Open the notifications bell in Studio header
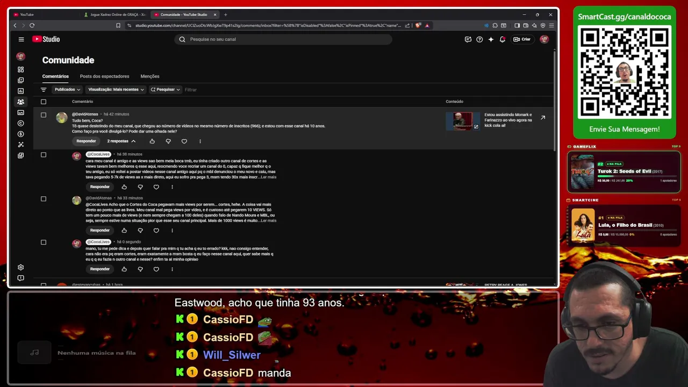The image size is (688, 387). click(503, 39)
